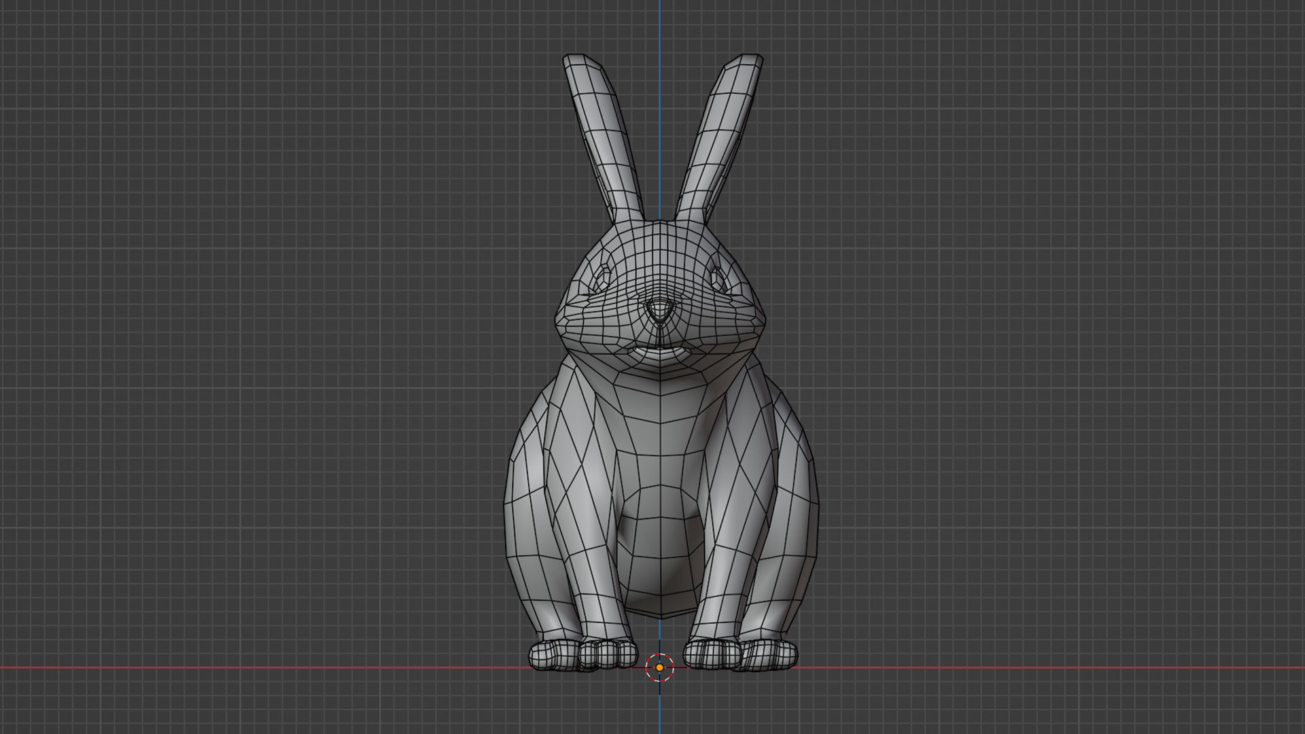This screenshot has height=734, width=1305.
Task: Click the rabbit's outermost left paw
Action: tap(555, 655)
